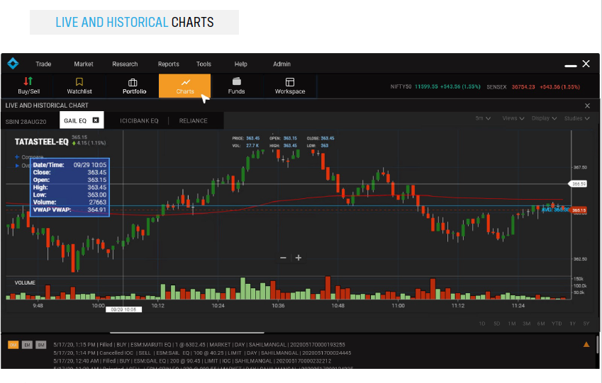Viewport: 602px width, 383px height.
Task: Open the 5m interval dropdown
Action: click(x=483, y=118)
